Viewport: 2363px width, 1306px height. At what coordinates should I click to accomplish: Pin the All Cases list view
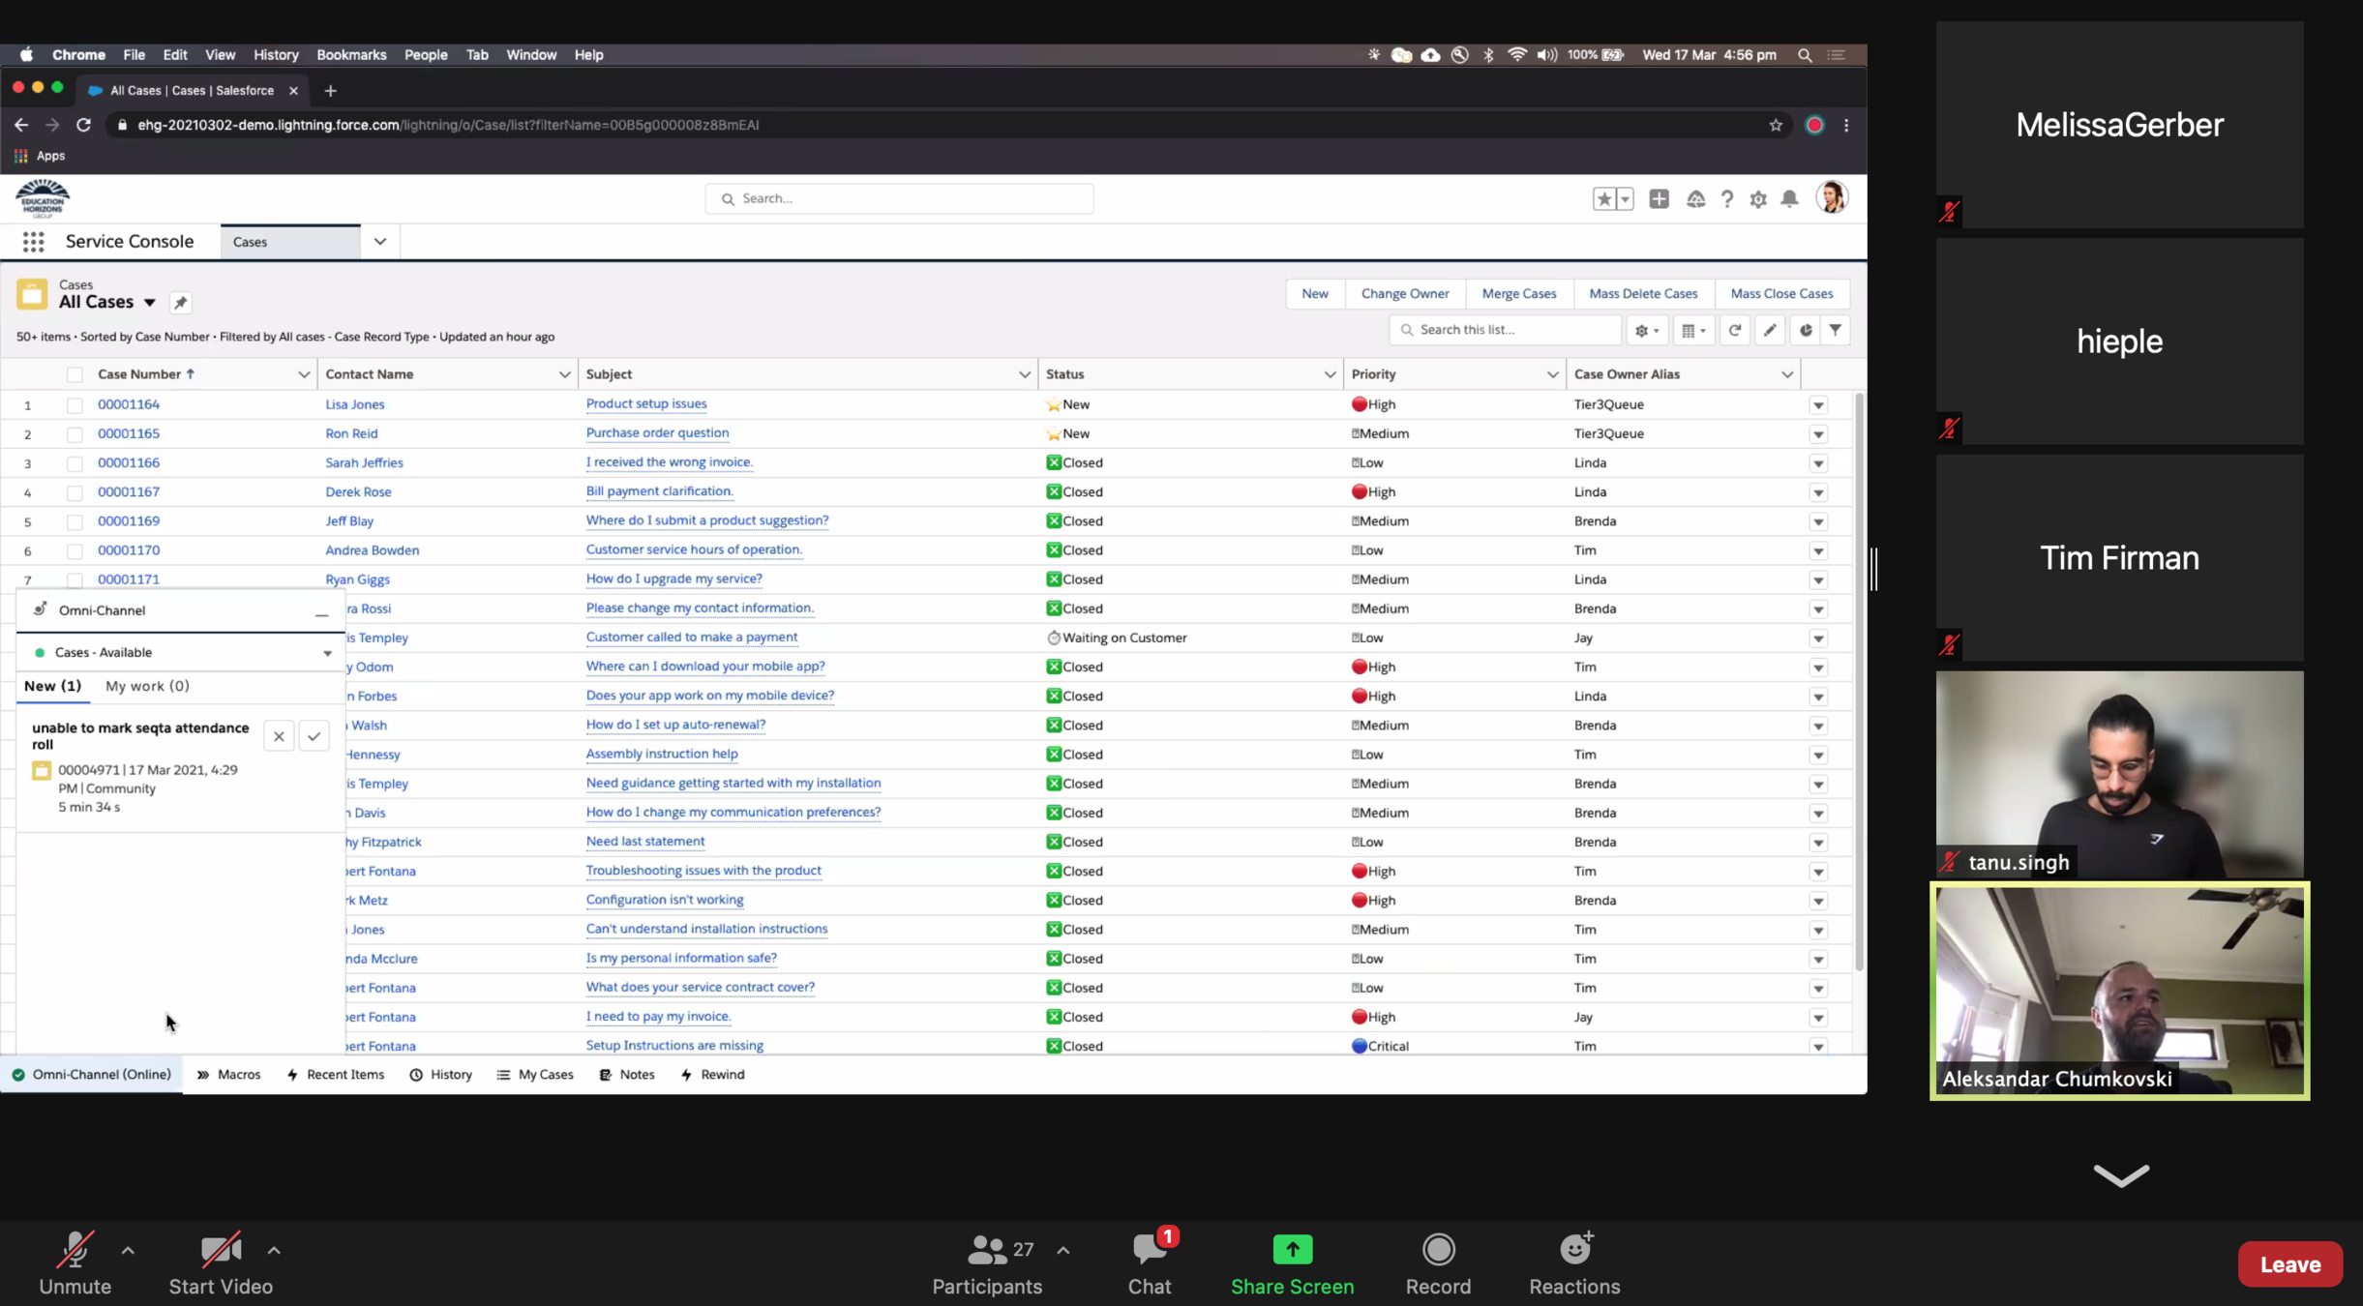pyautogui.click(x=180, y=303)
